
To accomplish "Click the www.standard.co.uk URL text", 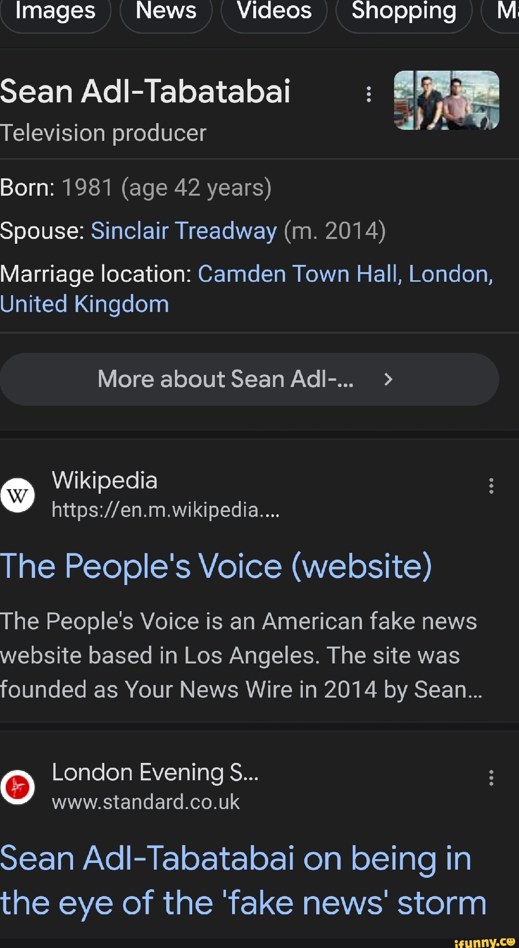I will (x=146, y=802).
